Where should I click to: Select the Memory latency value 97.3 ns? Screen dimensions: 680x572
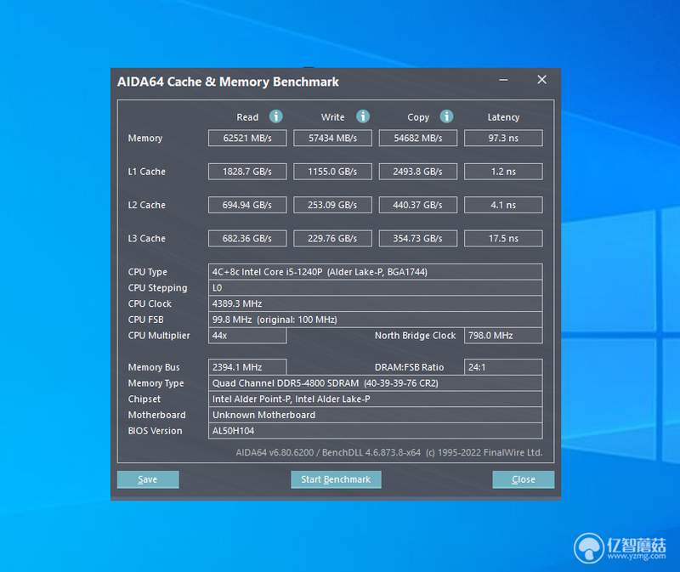pos(503,138)
